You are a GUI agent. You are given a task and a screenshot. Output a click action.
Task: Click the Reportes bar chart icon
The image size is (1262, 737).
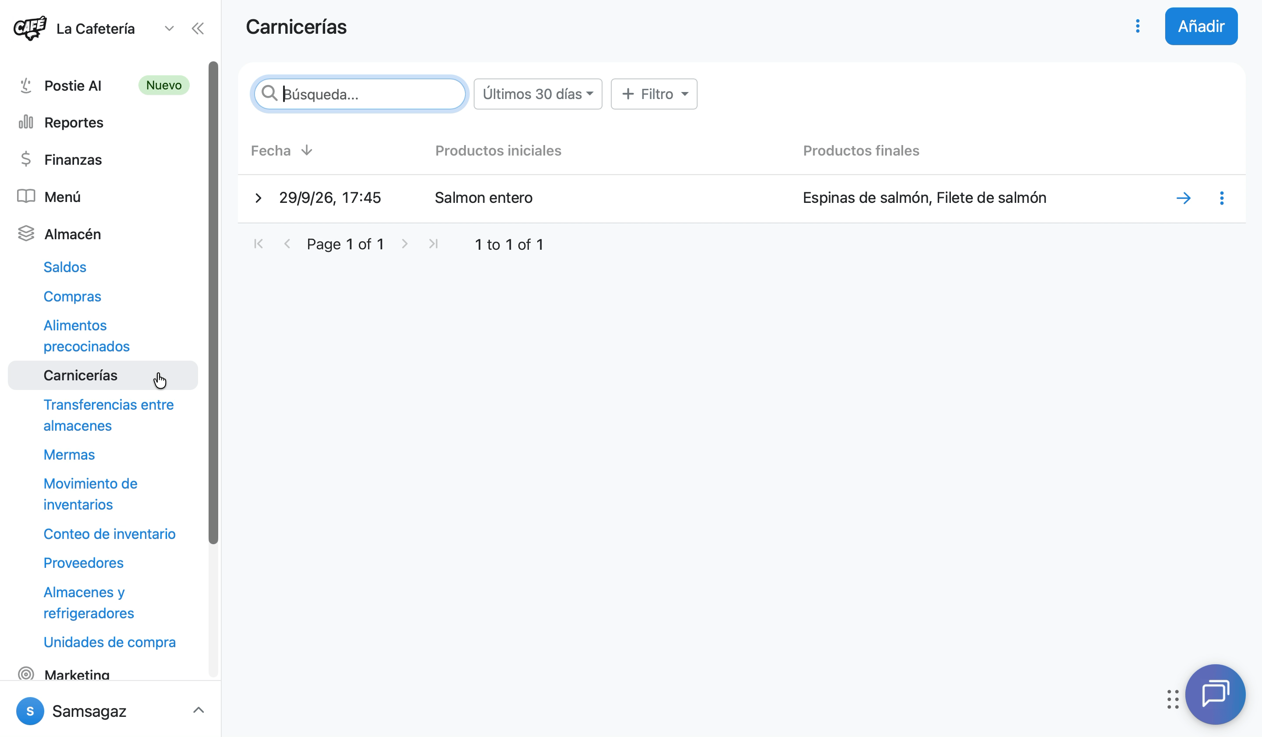click(26, 122)
